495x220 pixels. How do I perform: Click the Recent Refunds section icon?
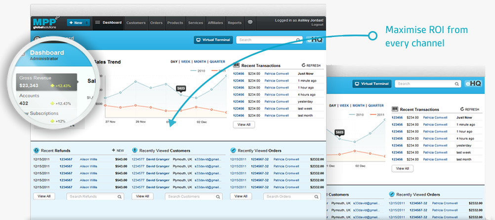[x=36, y=150]
